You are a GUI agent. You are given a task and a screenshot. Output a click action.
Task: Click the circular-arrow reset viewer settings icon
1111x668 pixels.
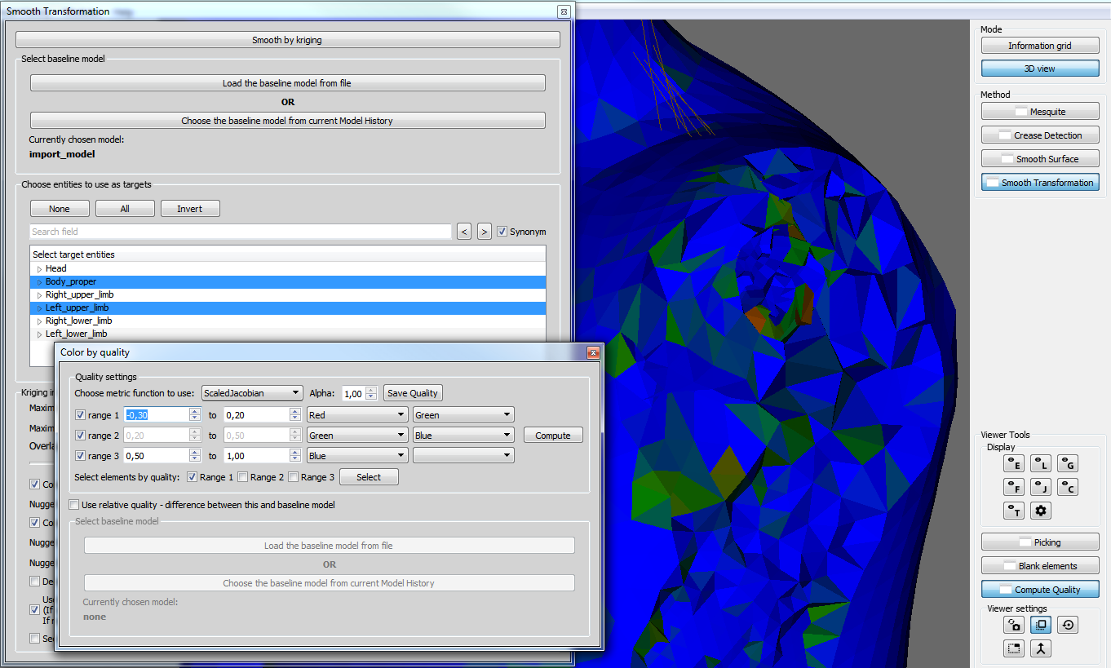[x=1067, y=626]
